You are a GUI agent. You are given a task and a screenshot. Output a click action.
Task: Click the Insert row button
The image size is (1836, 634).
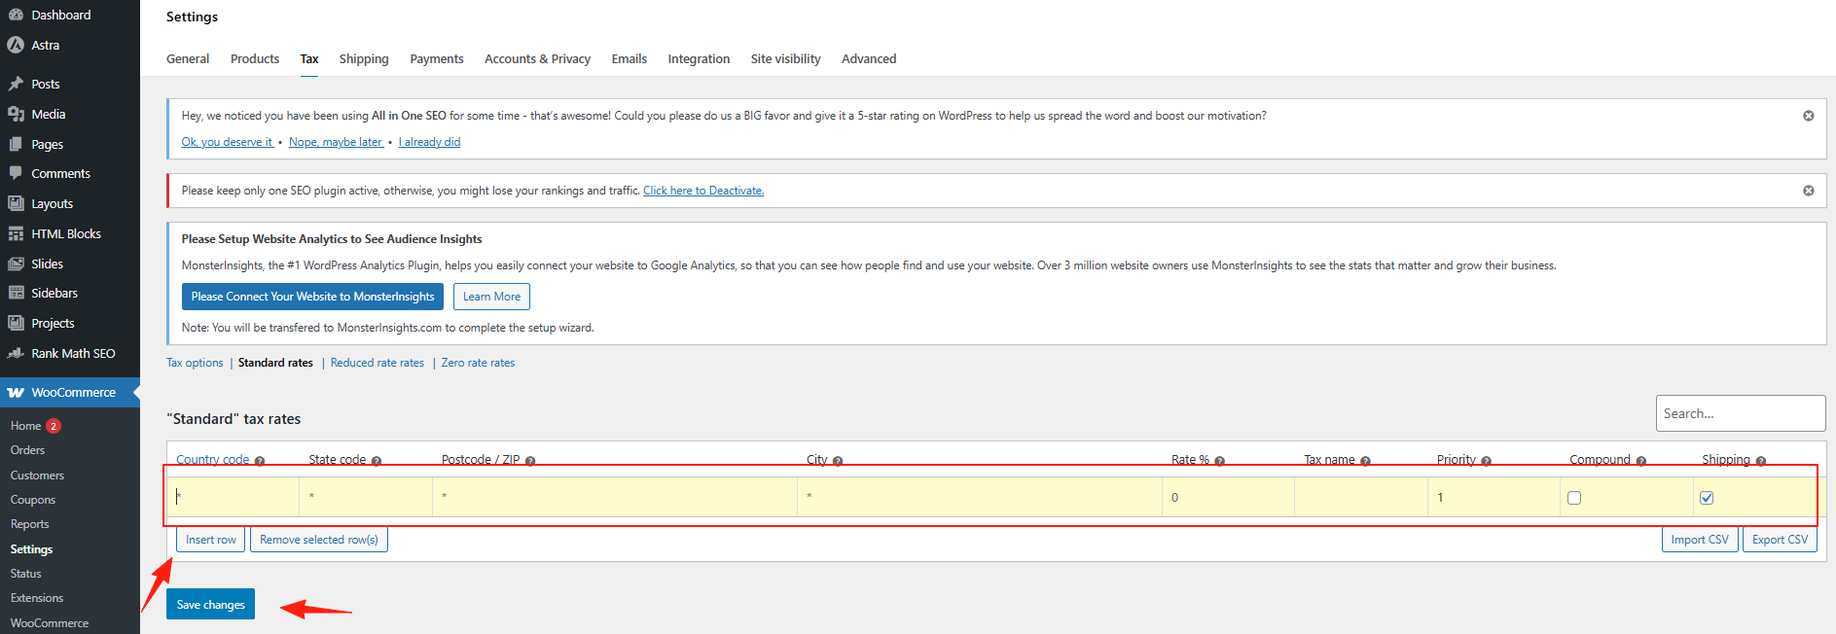(x=210, y=540)
